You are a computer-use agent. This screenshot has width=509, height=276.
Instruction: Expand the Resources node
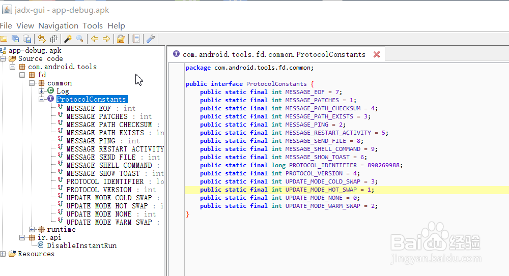(x=3, y=254)
